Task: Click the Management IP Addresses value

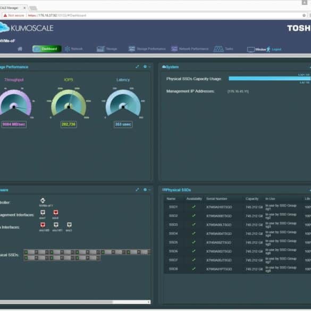Action: [238, 91]
